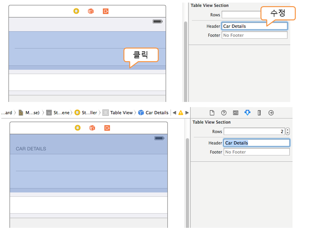Go back using jump bar left arrow

(174, 113)
